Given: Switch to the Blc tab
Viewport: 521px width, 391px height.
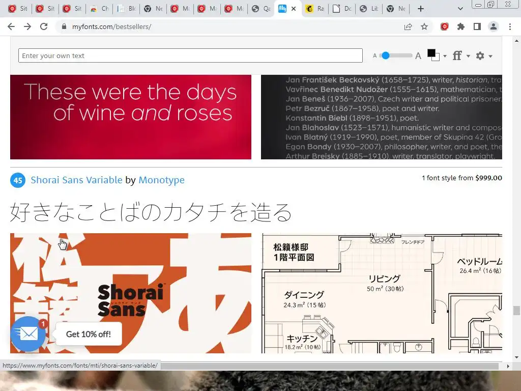Looking at the screenshot, I should point(127,9).
